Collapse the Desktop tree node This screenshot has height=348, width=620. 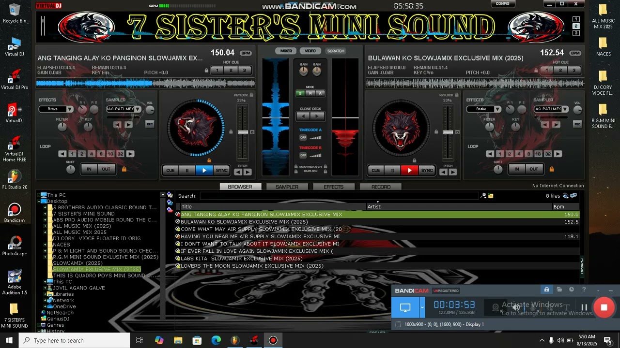pyautogui.click(x=39, y=201)
